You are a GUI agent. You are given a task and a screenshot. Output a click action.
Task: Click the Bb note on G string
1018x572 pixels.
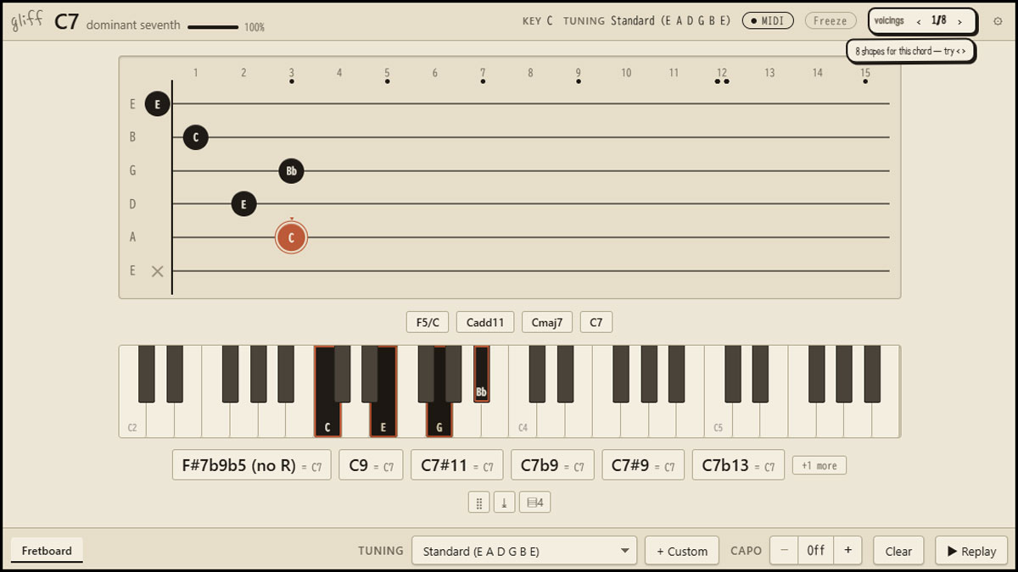point(291,171)
